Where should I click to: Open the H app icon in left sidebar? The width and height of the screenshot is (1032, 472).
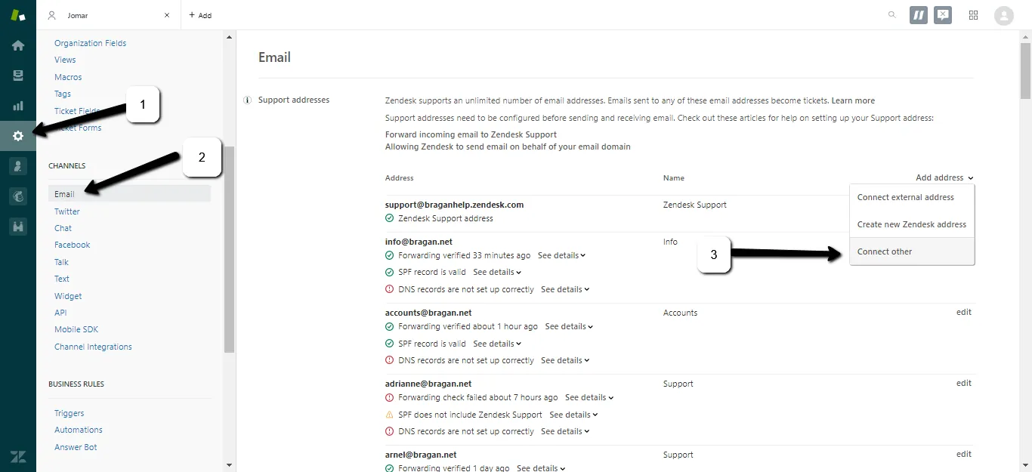(18, 226)
